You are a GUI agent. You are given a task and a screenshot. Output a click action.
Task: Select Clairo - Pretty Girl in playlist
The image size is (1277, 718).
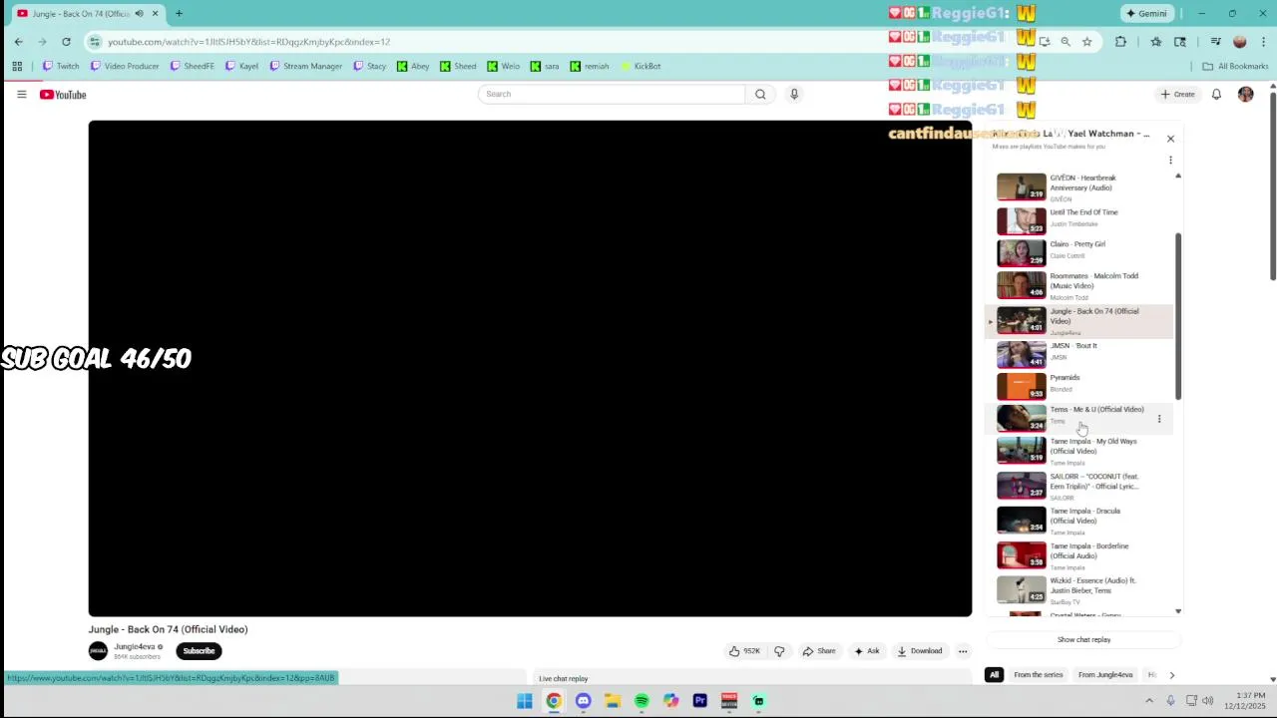[1079, 251]
